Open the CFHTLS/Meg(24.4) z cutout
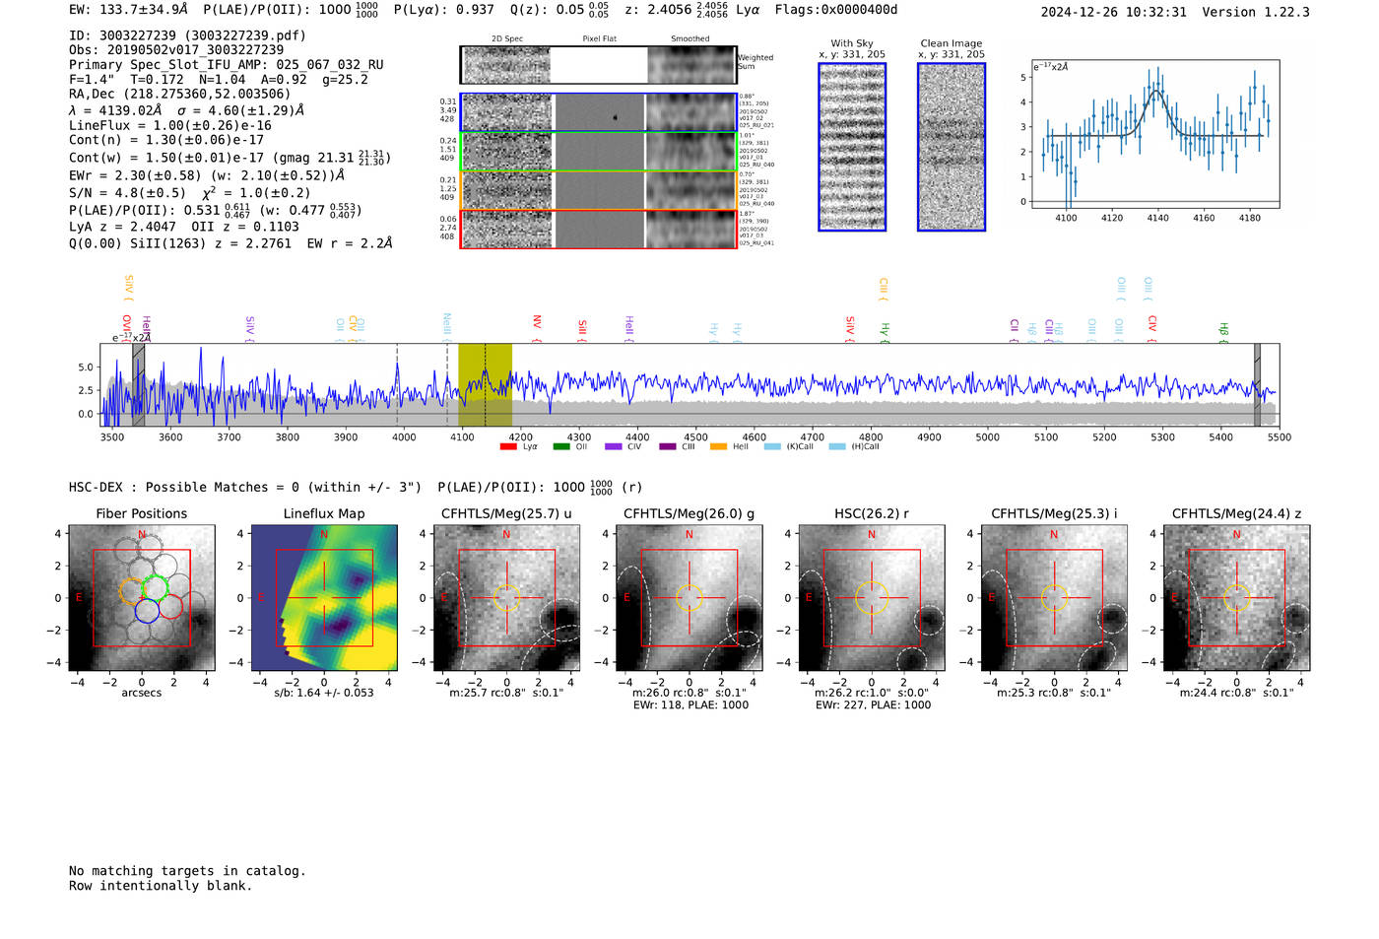1379x939 pixels. pos(1236,598)
